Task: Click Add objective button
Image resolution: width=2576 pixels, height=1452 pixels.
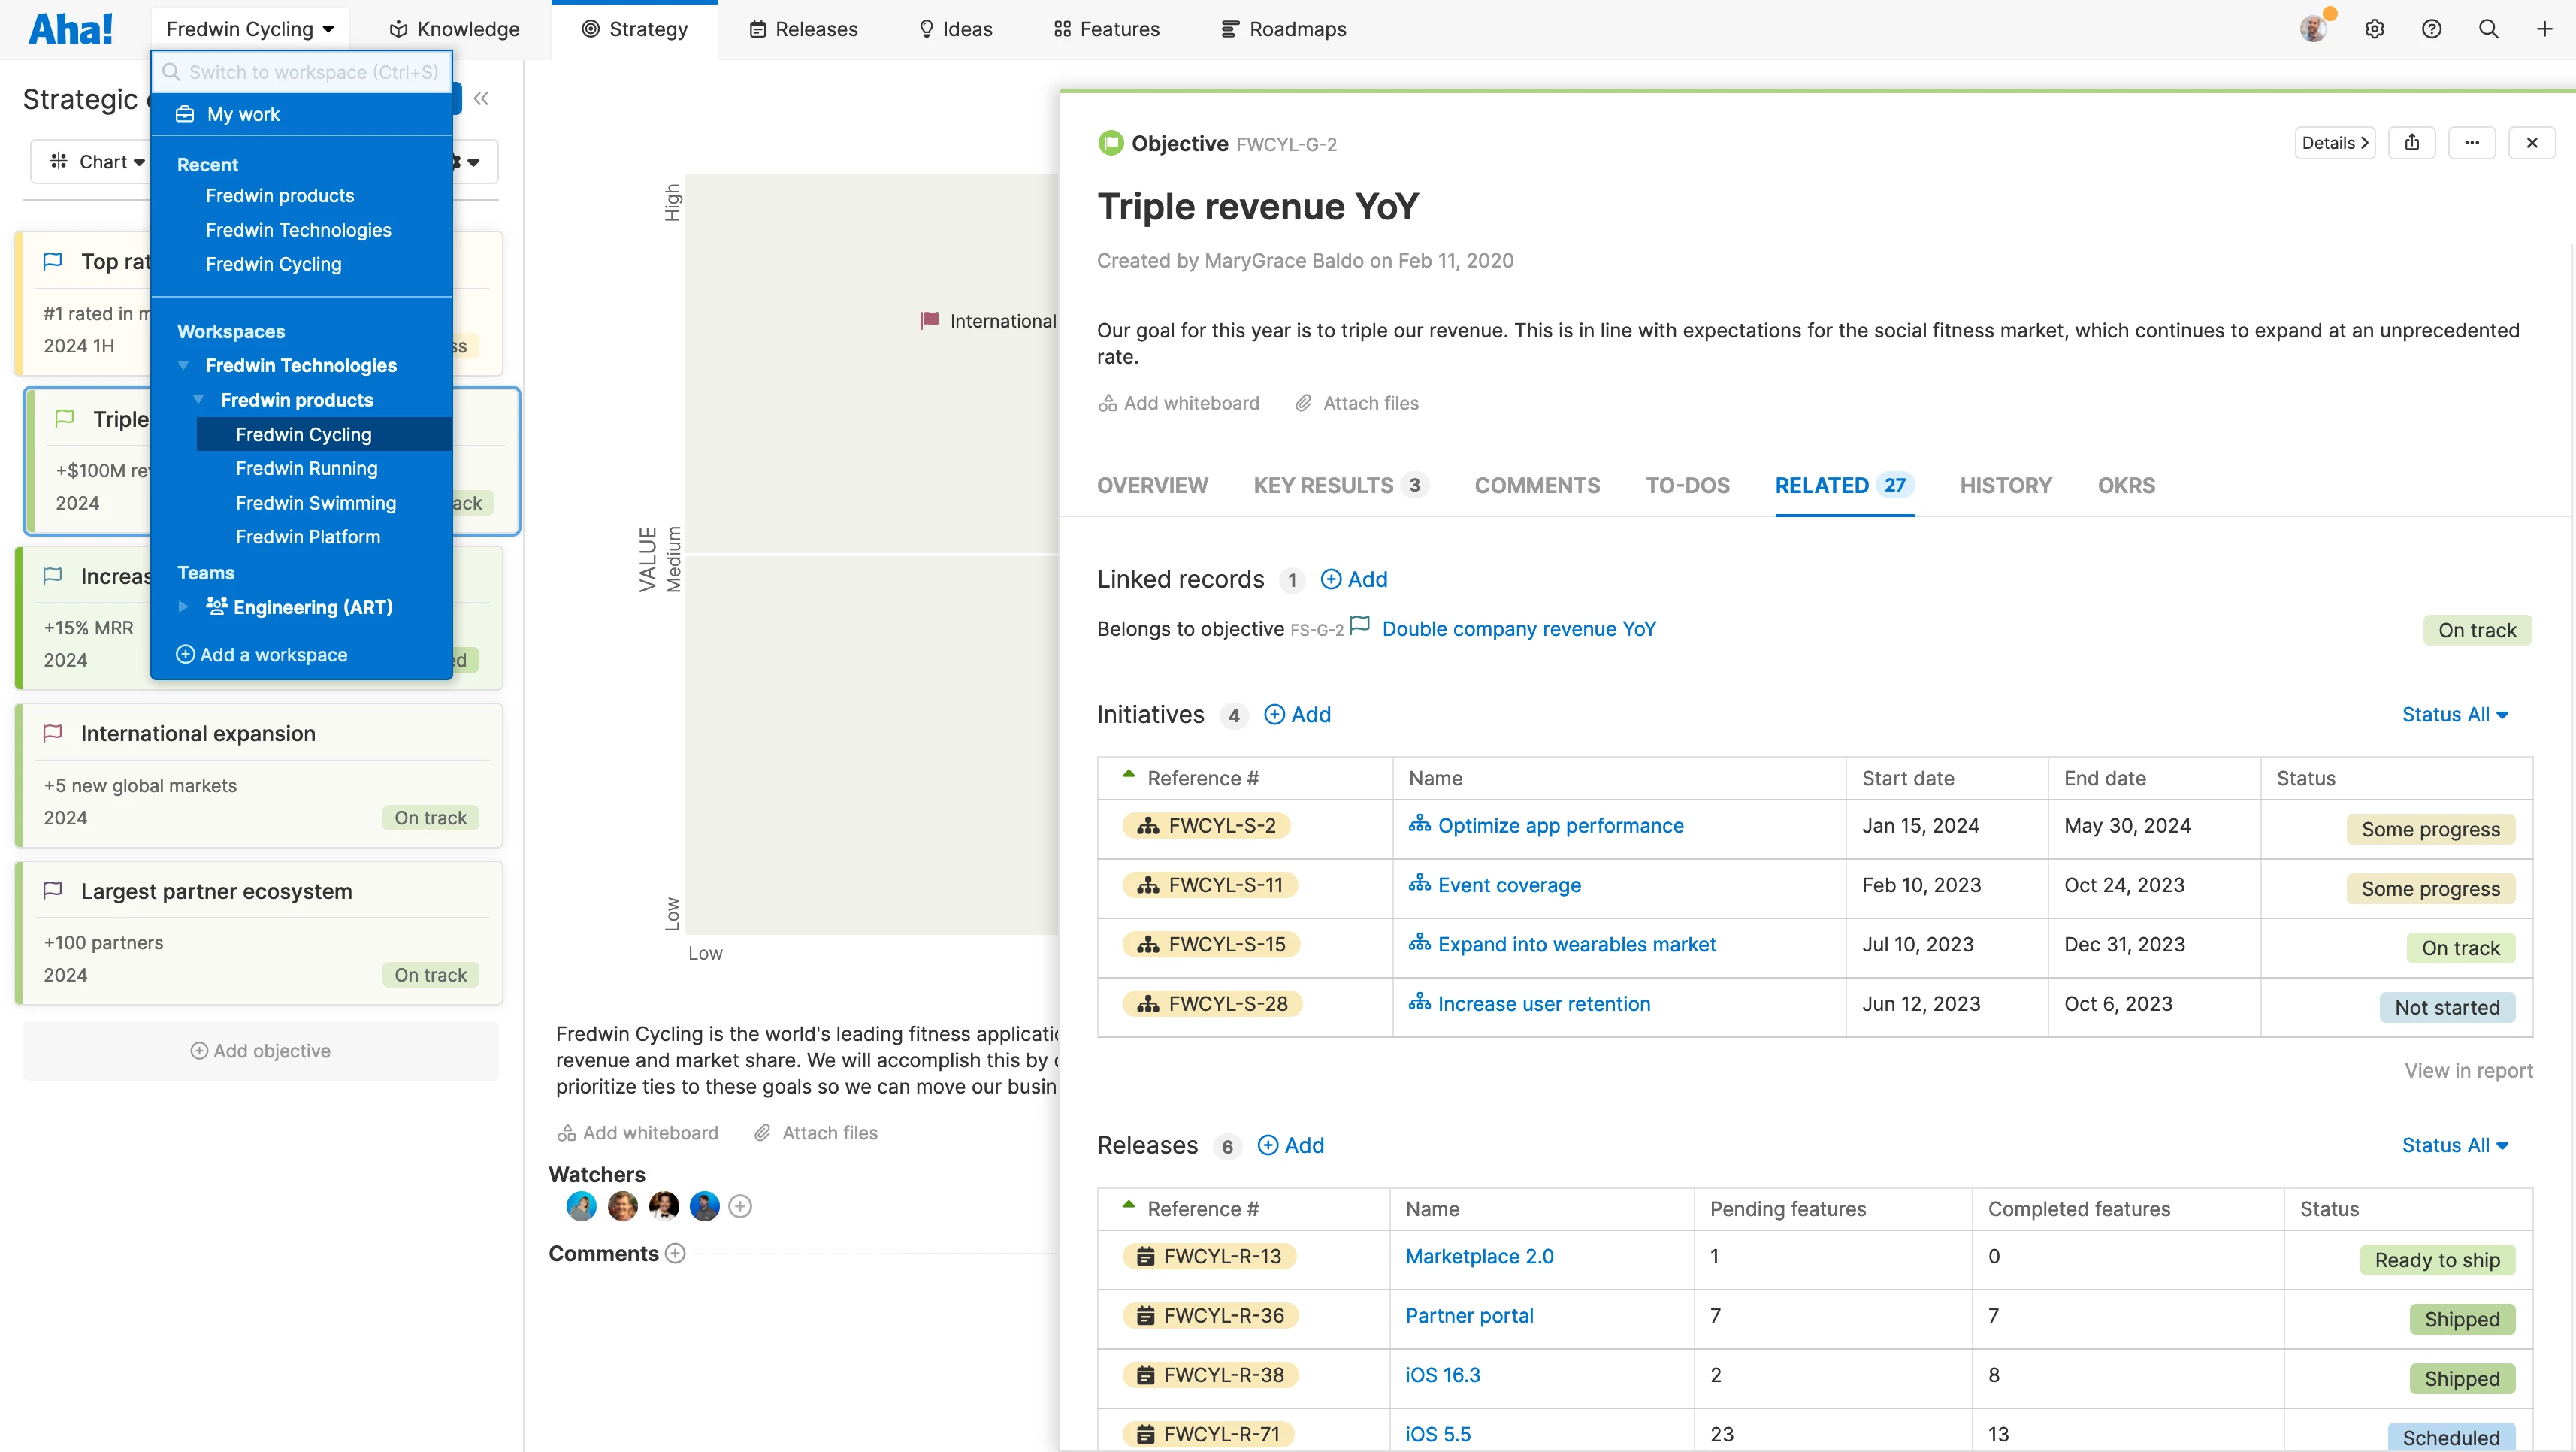Action: (x=260, y=1050)
